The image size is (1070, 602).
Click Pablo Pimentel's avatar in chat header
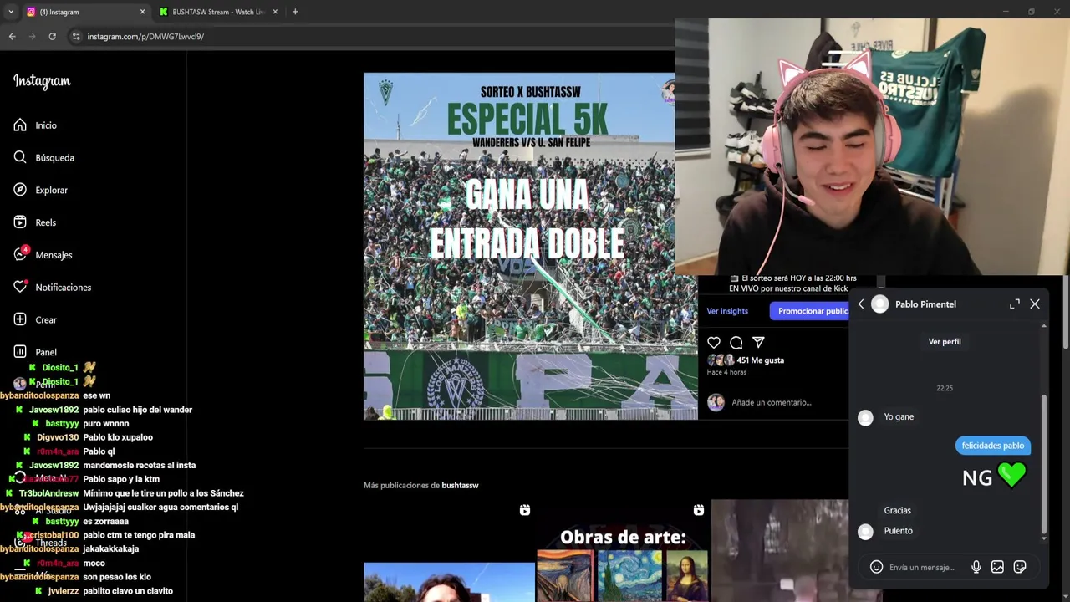(880, 304)
